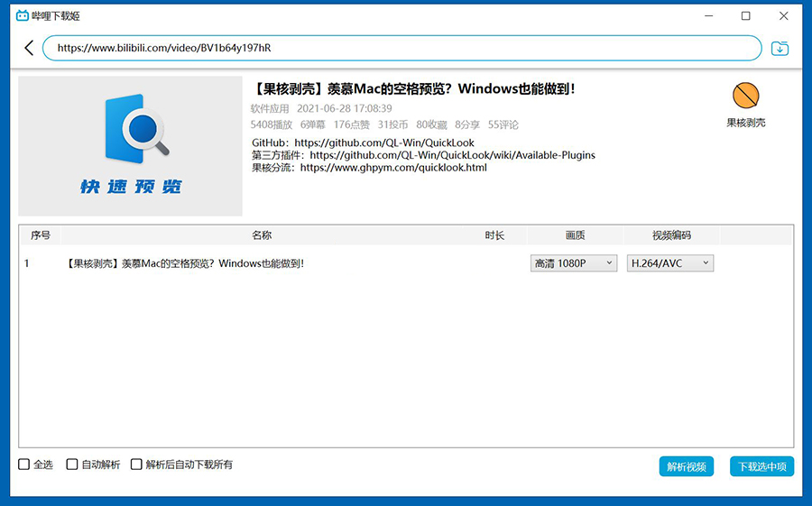This screenshot has height=506, width=812.
Task: Open the download manager icon
Action: (x=780, y=48)
